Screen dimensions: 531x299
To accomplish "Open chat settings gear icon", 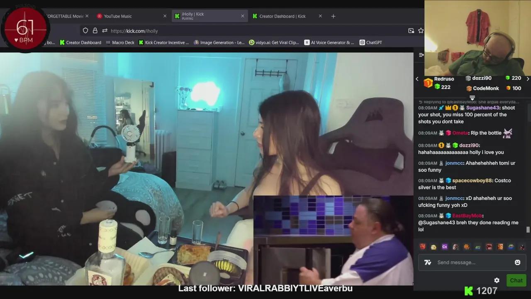I will coord(497,280).
